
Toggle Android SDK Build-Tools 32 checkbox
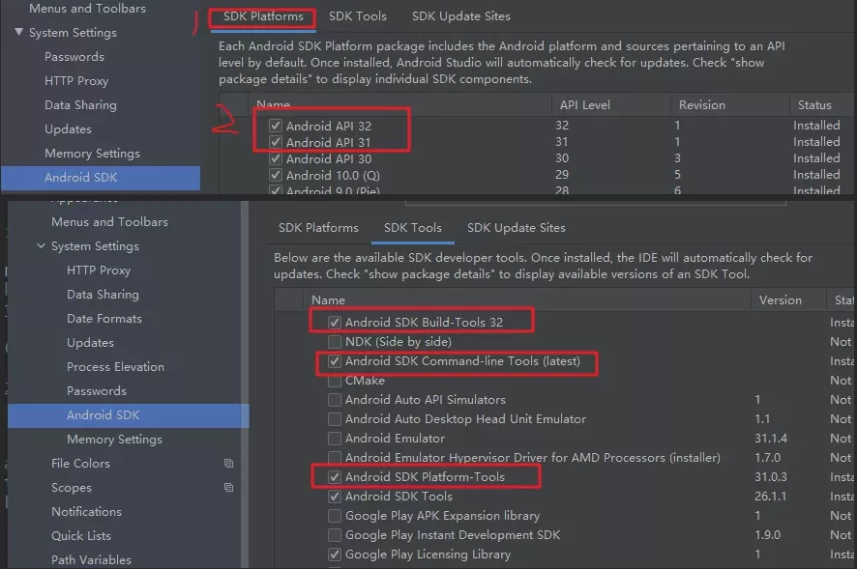335,323
